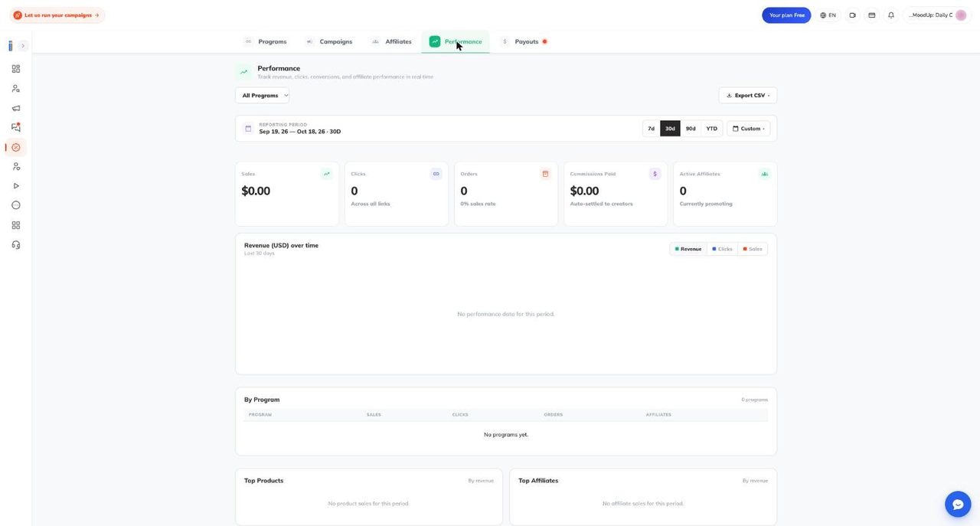Click the dollar icon on Commissions Paid card
980x526 pixels.
coord(655,174)
